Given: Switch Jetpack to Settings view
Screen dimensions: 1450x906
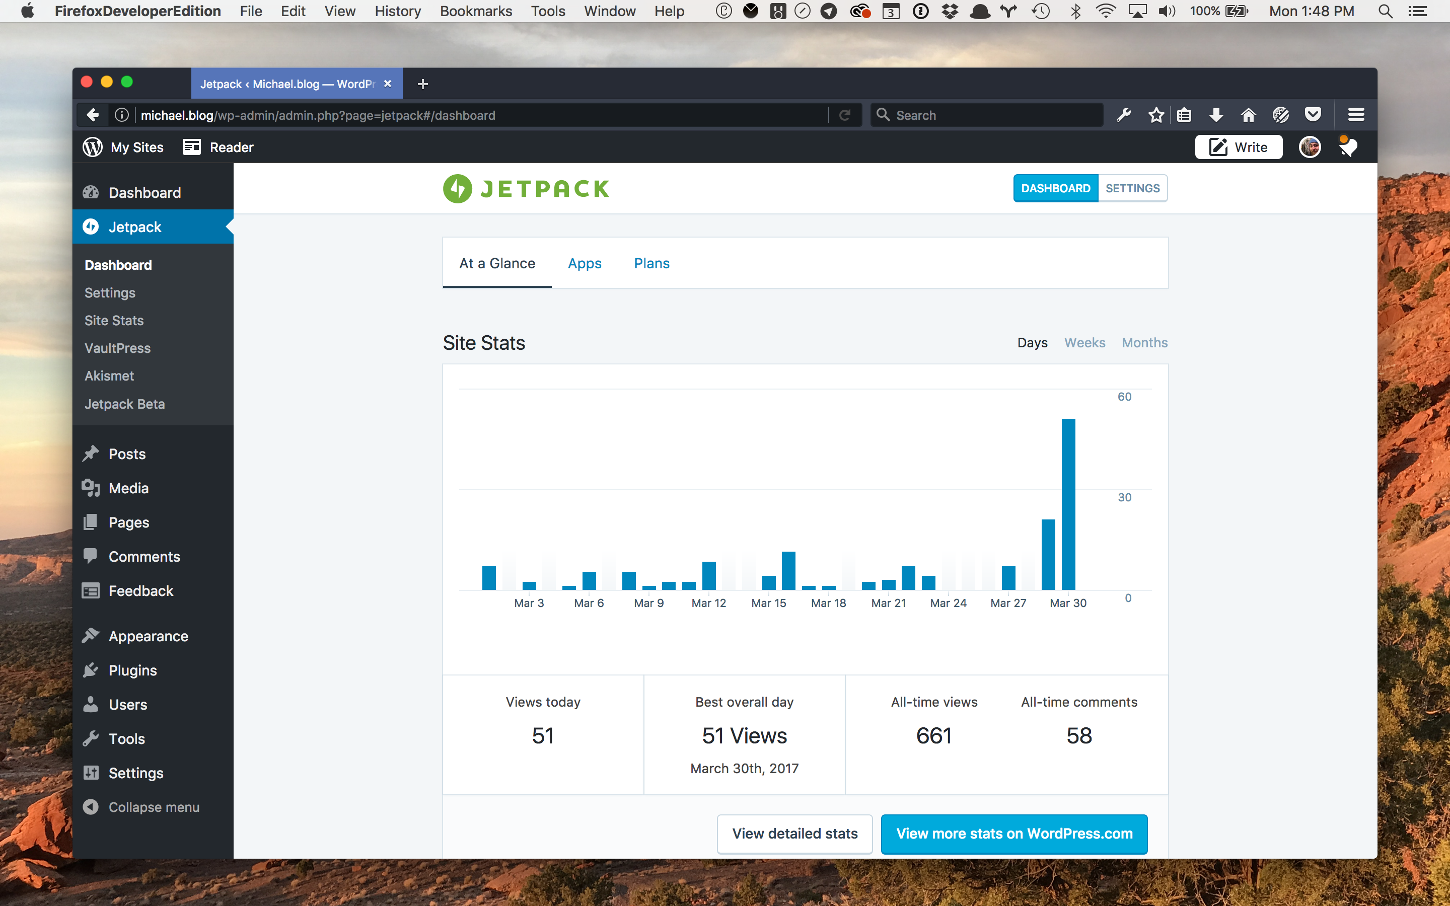Looking at the screenshot, I should 1132,188.
